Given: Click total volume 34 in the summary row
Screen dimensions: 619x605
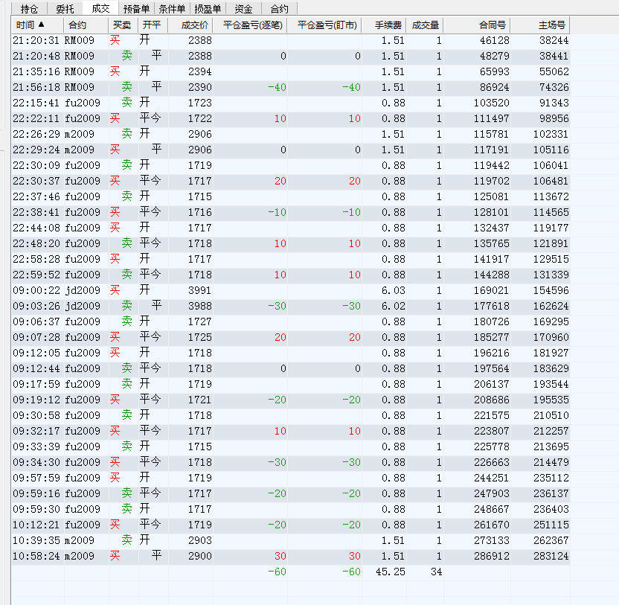Looking at the screenshot, I should 436,572.
